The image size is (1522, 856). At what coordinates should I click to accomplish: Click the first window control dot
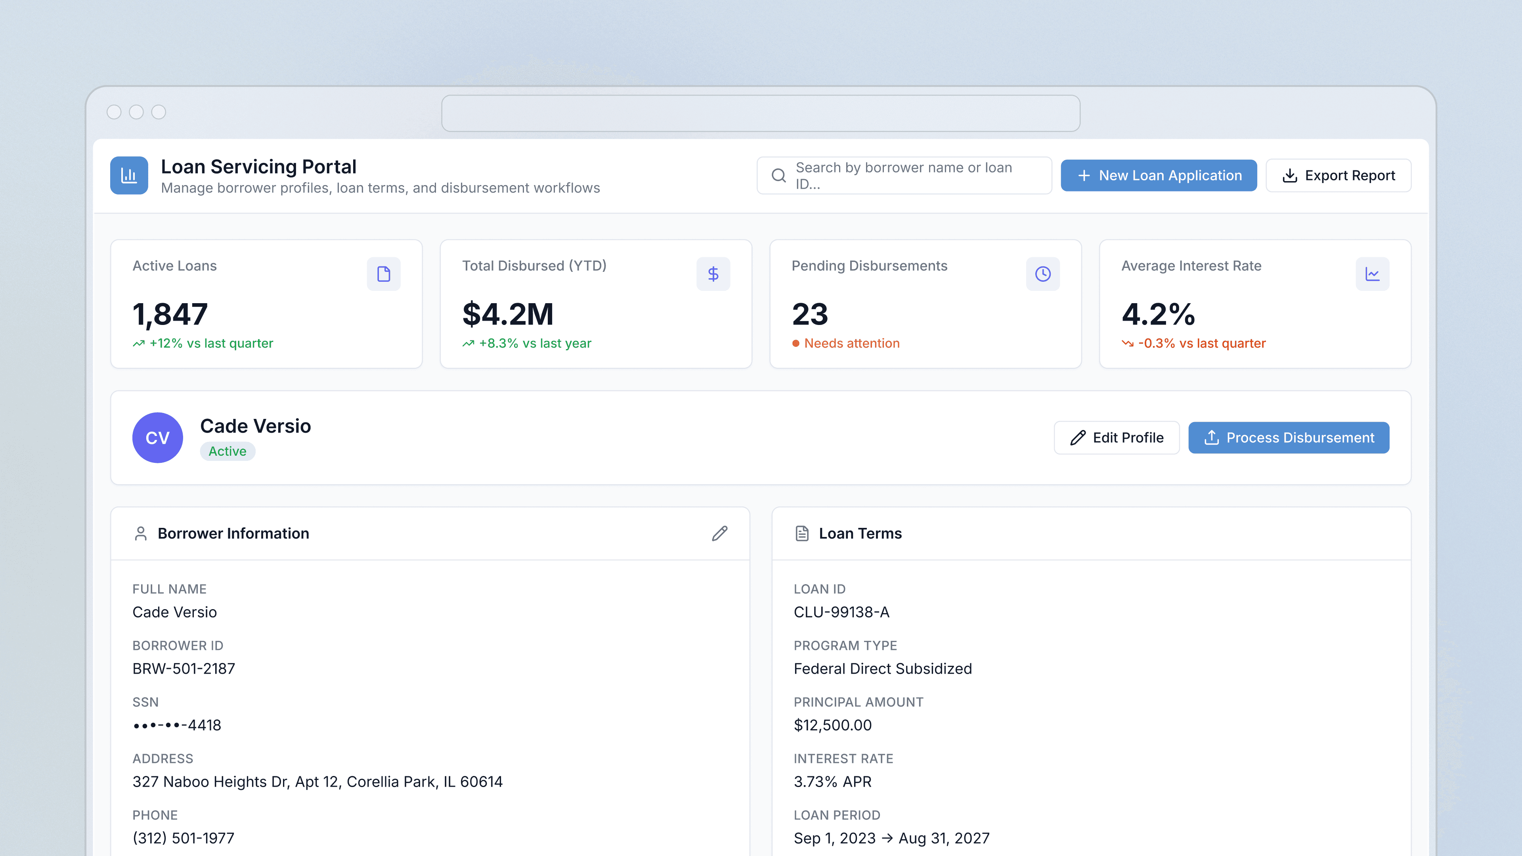(114, 112)
